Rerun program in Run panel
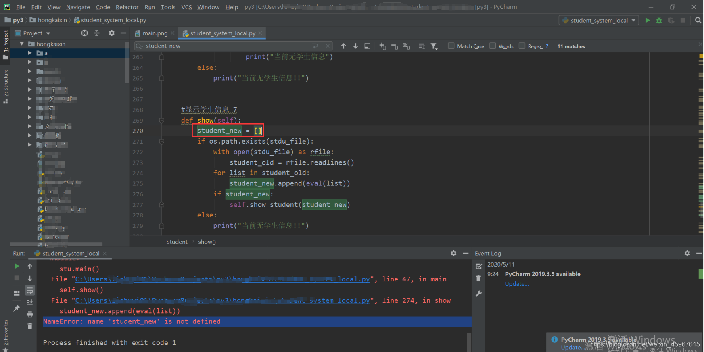 [x=17, y=266]
